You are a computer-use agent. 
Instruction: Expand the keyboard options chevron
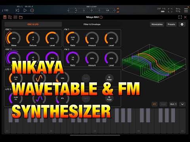[x=182, y=104]
